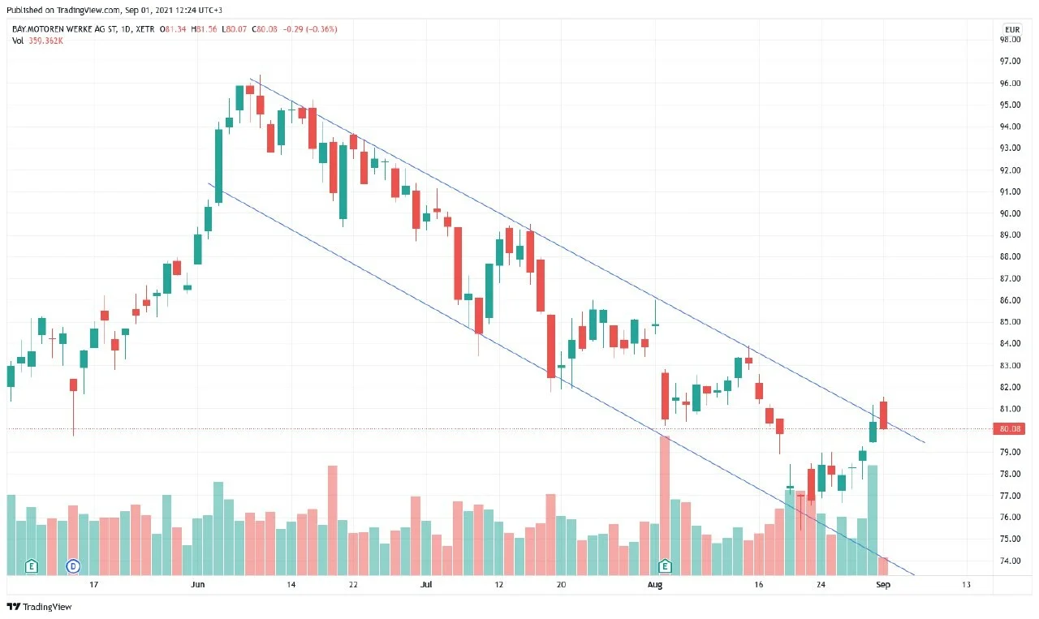The image size is (1039, 619).
Task: Click the 98.00 price axis label
Action: [x=1010, y=40]
